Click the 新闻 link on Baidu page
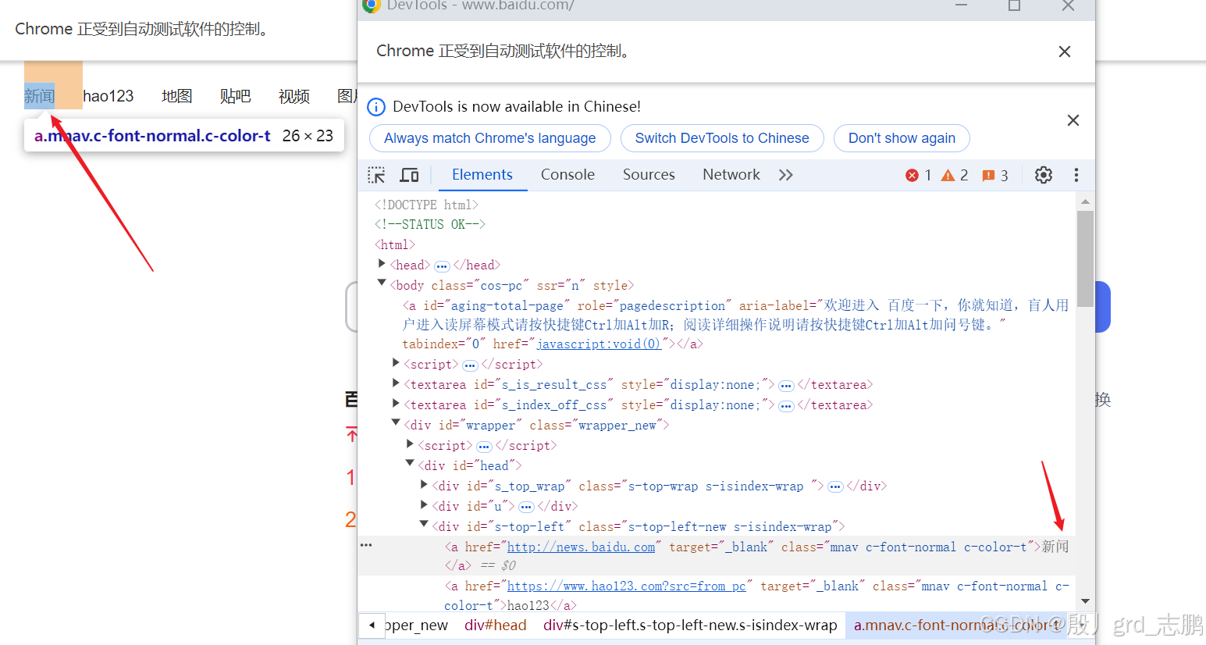This screenshot has width=1206, height=645. point(39,96)
